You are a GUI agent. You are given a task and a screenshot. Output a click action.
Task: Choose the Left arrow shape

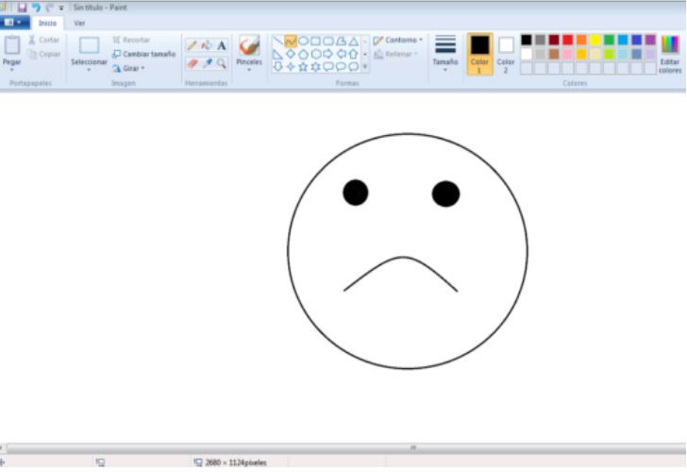pyautogui.click(x=341, y=55)
